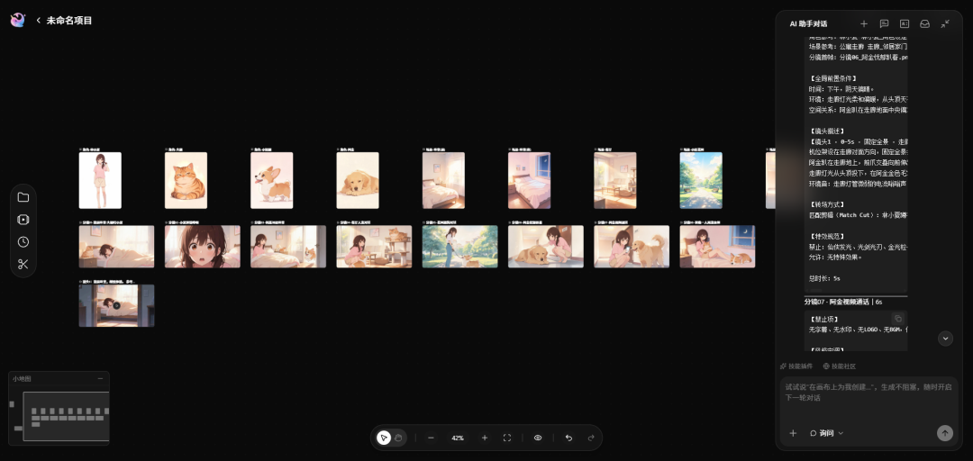Select the girl character card thumbnail
The image size is (973, 461).
pyautogui.click(x=100, y=180)
